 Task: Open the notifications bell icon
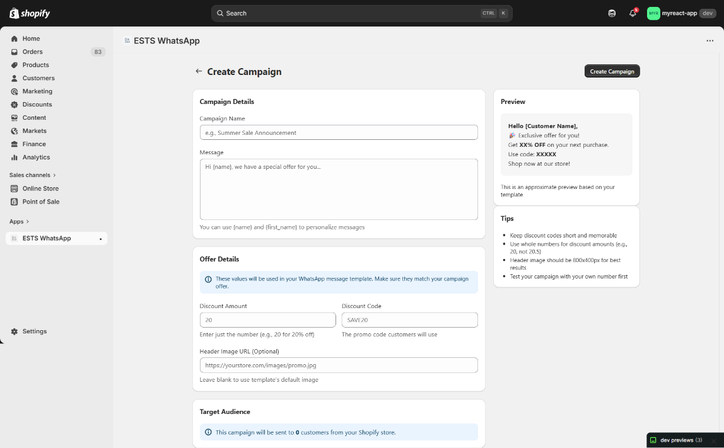633,13
